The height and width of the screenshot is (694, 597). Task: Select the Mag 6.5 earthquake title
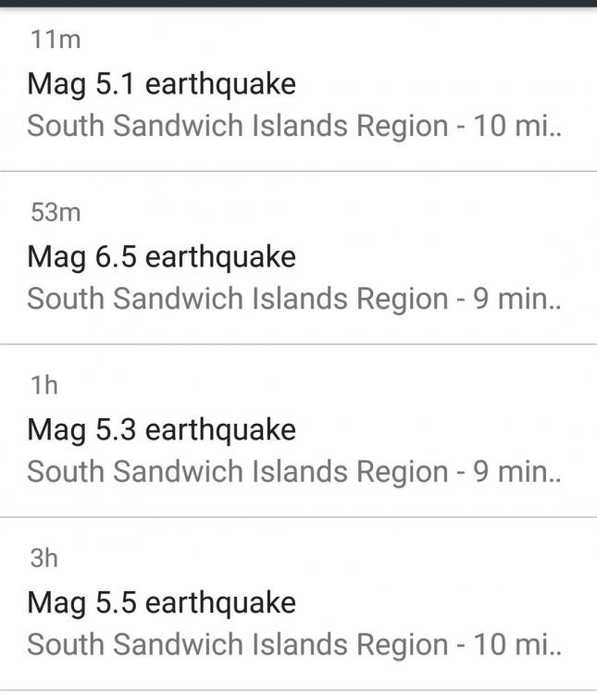point(162,256)
